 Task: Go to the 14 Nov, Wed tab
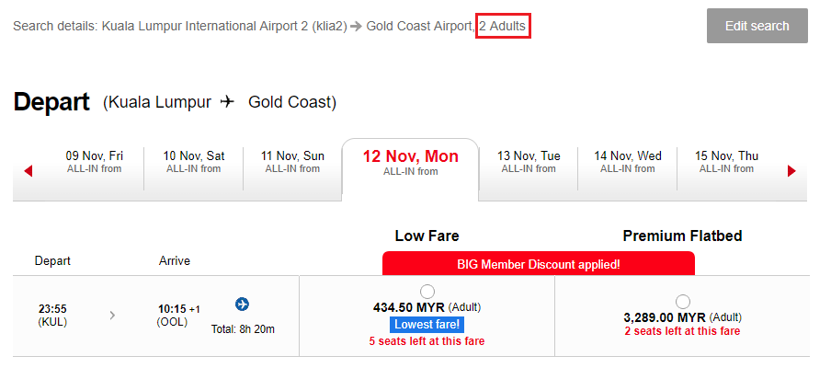point(628,162)
